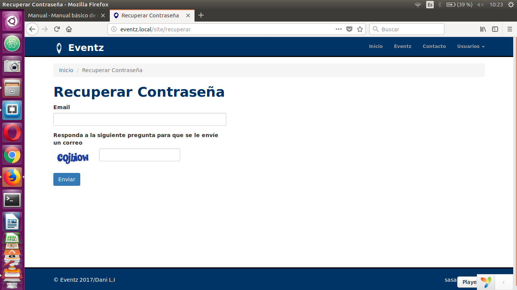
Task: Bookmark this page with star icon
Action: [360, 29]
